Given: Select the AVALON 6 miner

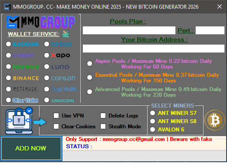Looking at the screenshot, I should coord(153,130).
